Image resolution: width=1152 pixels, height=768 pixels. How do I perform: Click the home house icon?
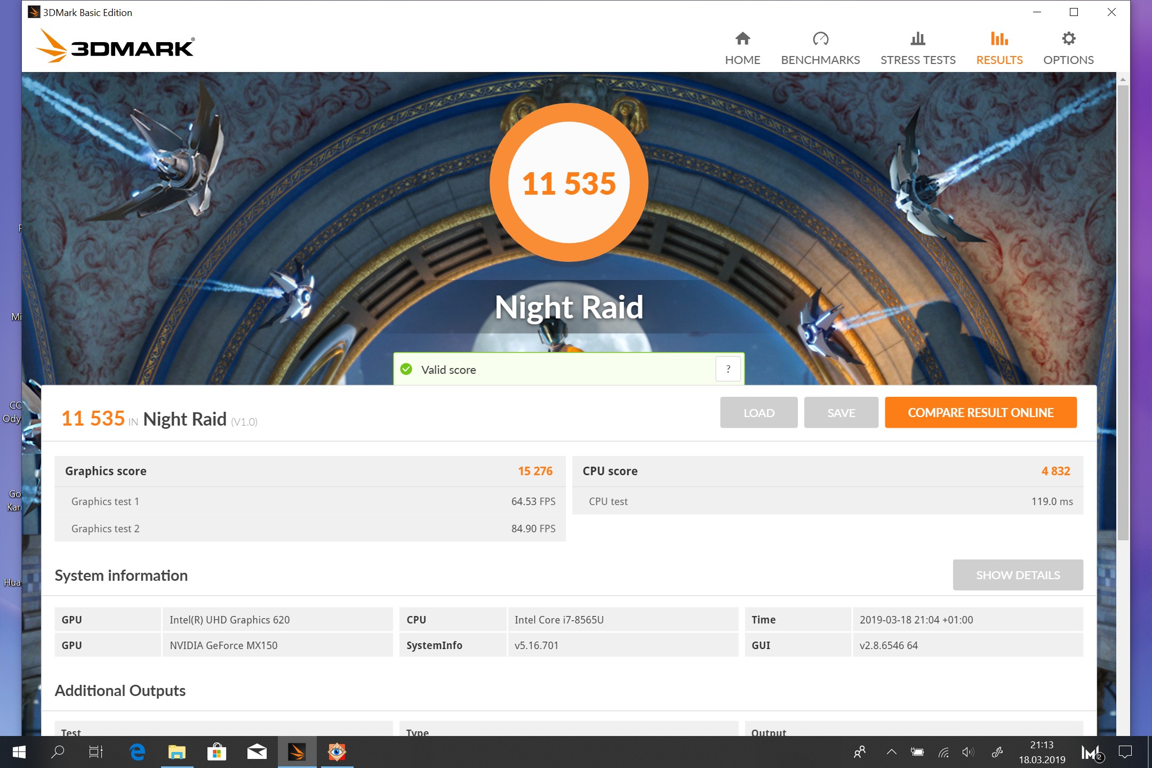pyautogui.click(x=742, y=38)
